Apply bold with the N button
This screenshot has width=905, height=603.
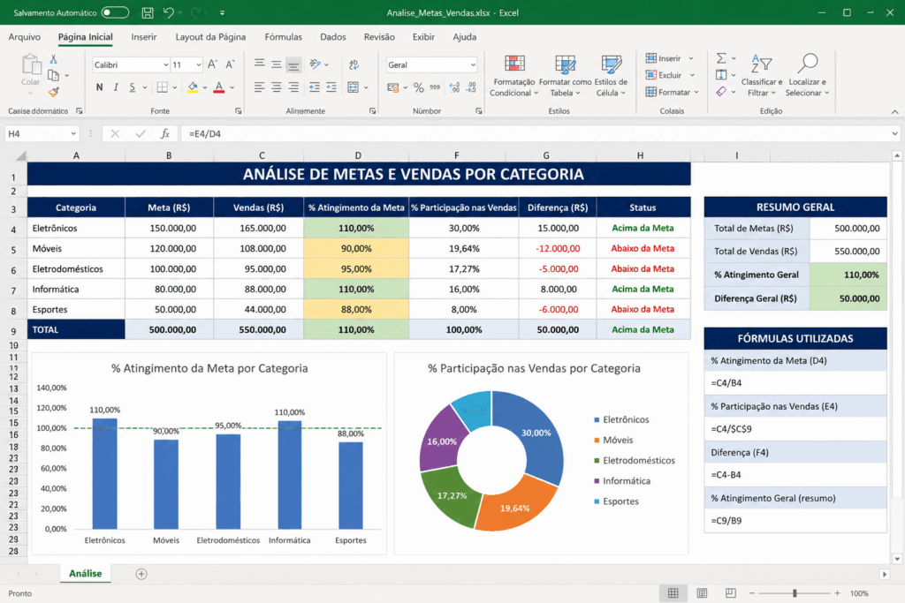pos(99,87)
